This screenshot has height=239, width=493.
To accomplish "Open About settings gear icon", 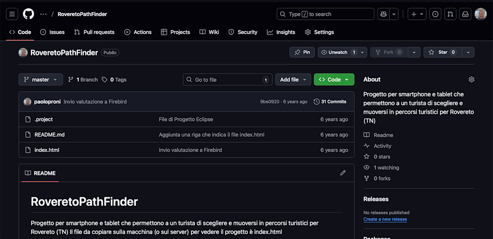I will pos(471,79).
